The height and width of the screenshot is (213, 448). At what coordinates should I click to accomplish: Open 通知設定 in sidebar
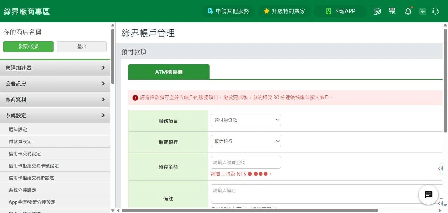pos(55,129)
